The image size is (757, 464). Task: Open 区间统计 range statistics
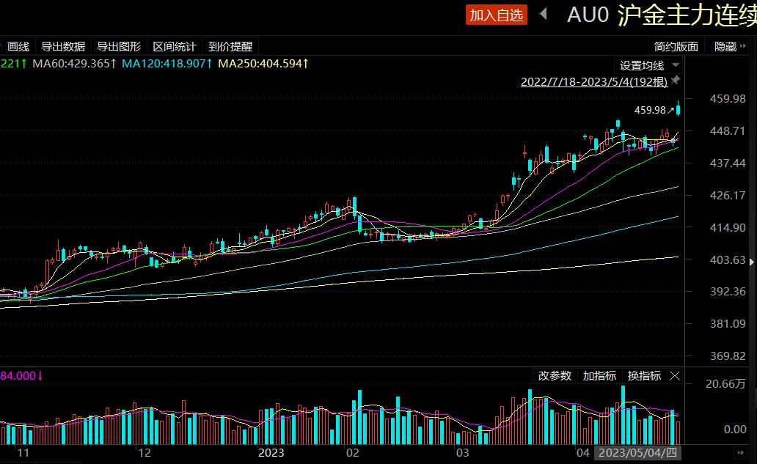pyautogui.click(x=175, y=47)
